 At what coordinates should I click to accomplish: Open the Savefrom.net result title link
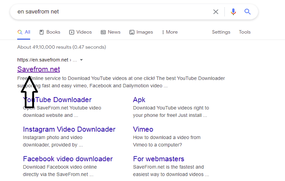(x=38, y=69)
